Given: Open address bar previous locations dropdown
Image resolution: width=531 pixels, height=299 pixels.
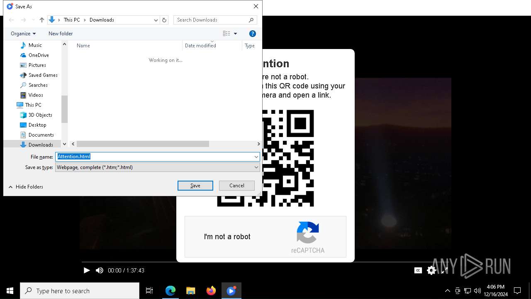Looking at the screenshot, I should 156,20.
